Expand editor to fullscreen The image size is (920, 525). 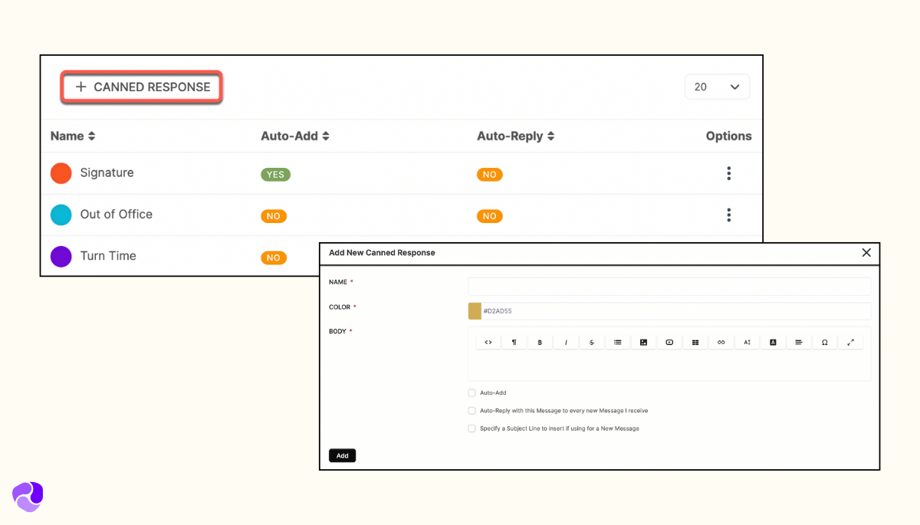(x=850, y=343)
